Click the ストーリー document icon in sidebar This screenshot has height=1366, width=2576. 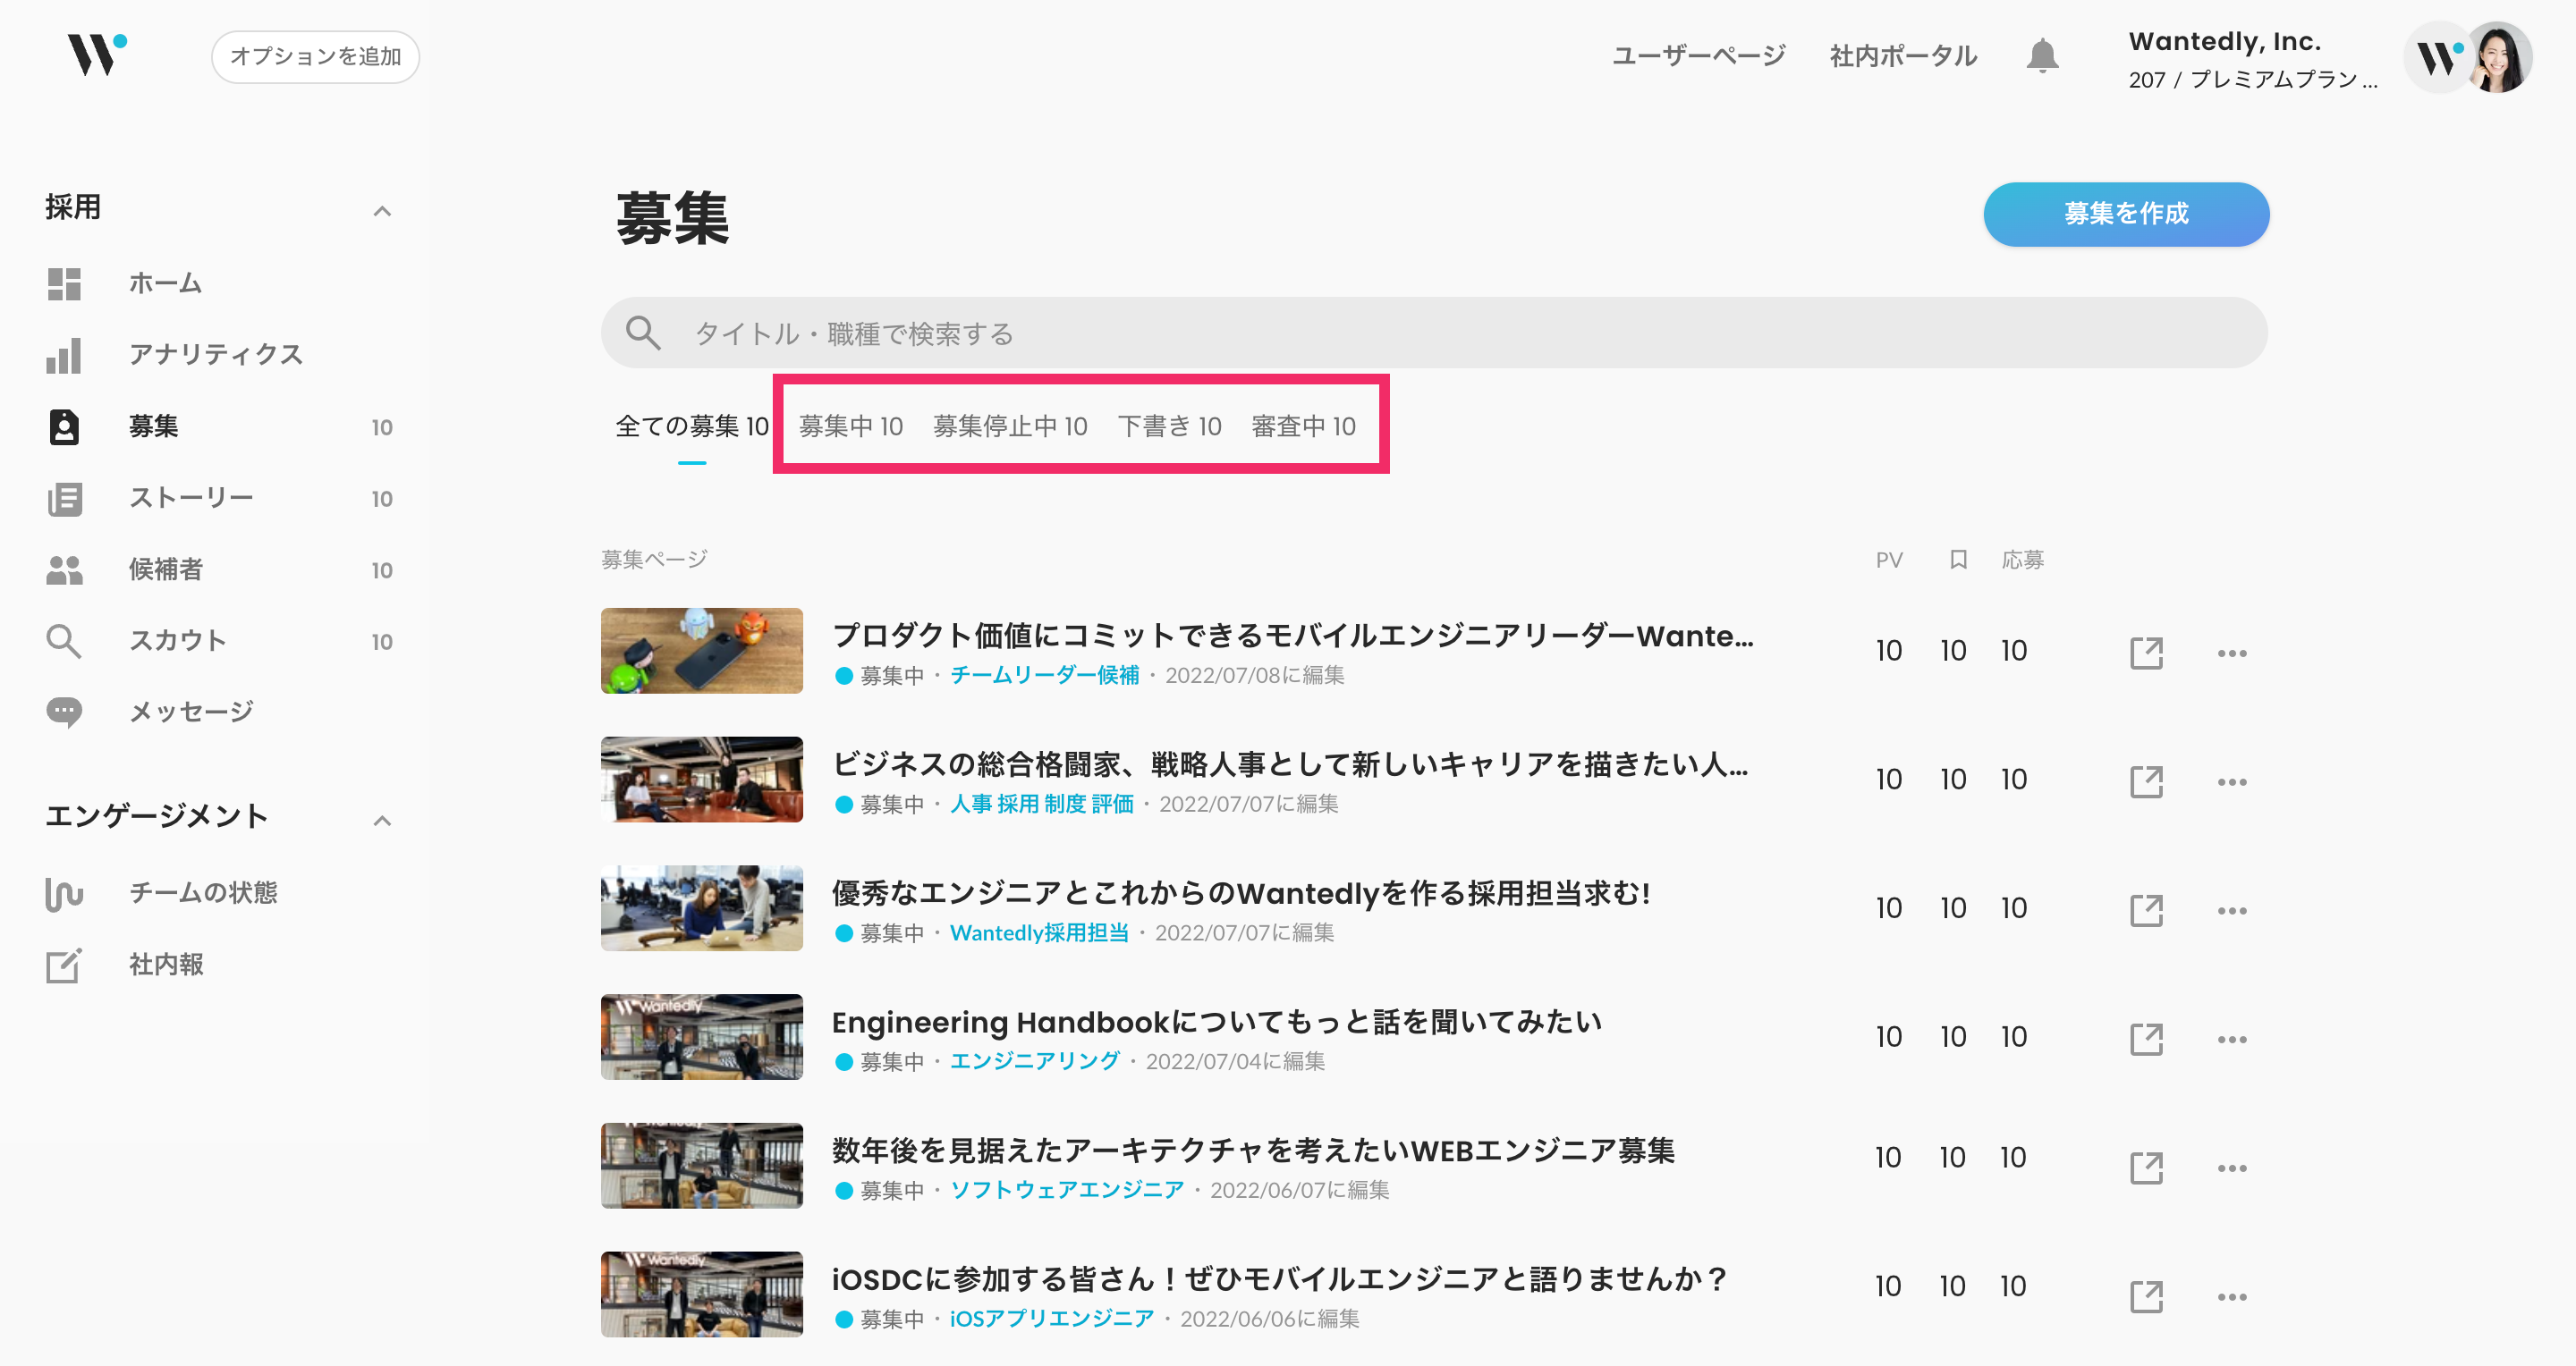click(x=64, y=499)
